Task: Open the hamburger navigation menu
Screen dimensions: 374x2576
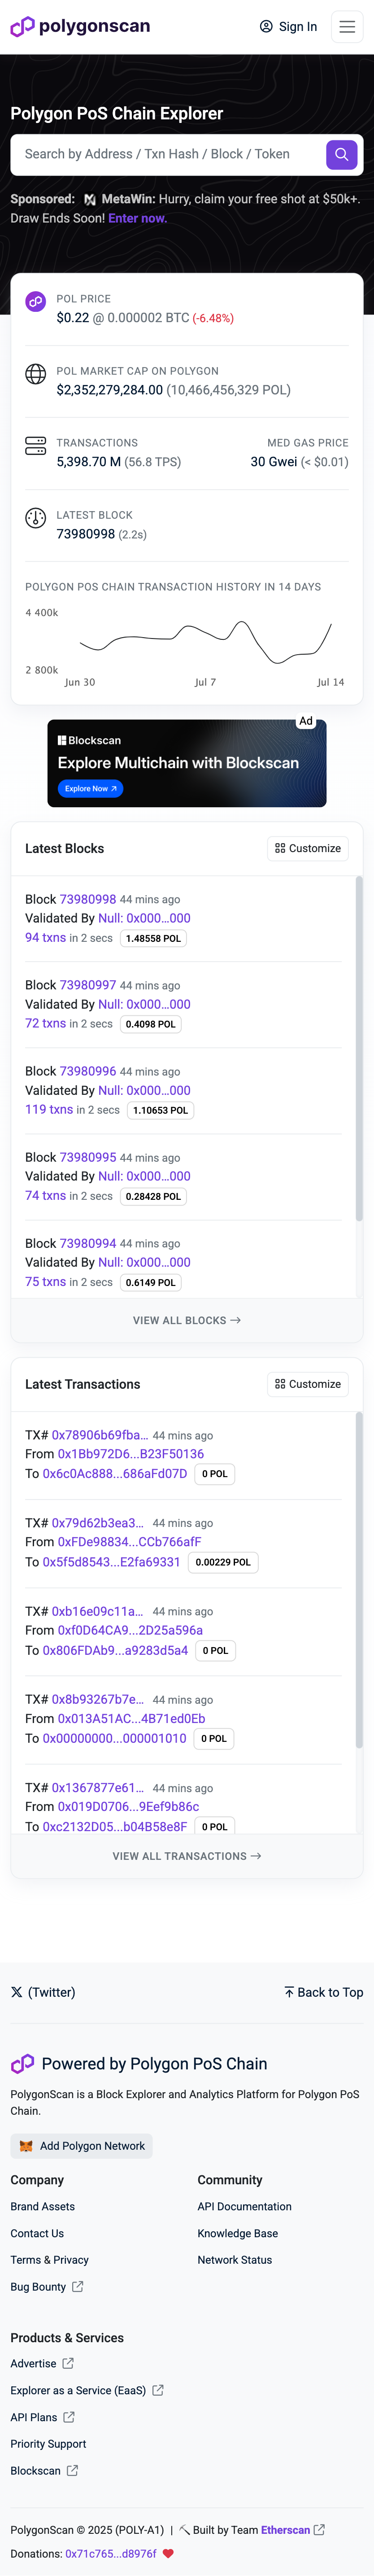Action: pos(347,27)
